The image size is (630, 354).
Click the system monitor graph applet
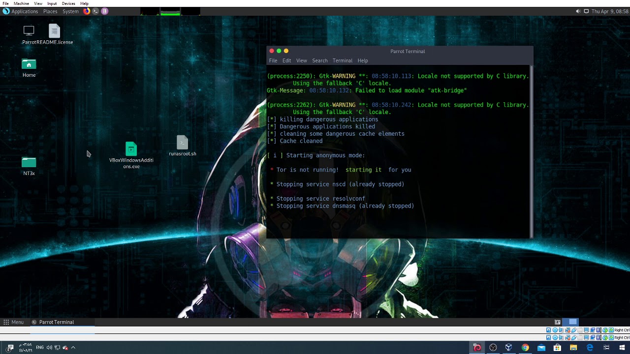coord(170,11)
